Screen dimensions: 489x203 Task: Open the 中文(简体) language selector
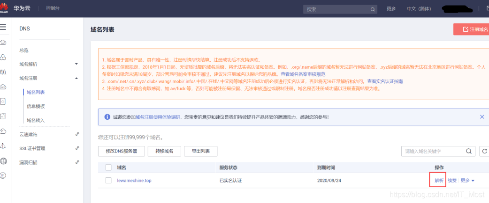(419, 9)
